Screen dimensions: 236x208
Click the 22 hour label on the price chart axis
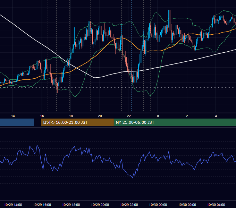click(x=129, y=116)
